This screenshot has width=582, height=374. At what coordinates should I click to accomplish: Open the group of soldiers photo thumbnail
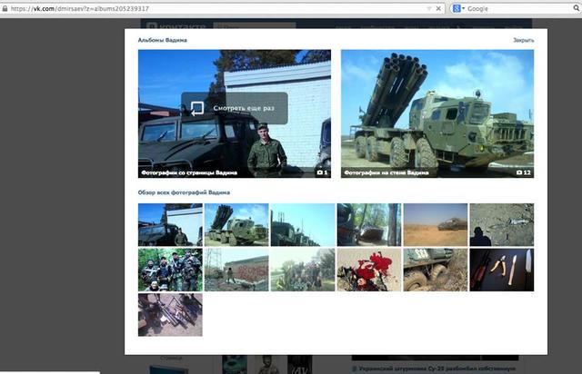(x=170, y=269)
